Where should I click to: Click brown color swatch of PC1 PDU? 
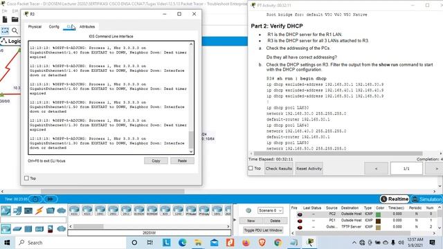(379, 221)
